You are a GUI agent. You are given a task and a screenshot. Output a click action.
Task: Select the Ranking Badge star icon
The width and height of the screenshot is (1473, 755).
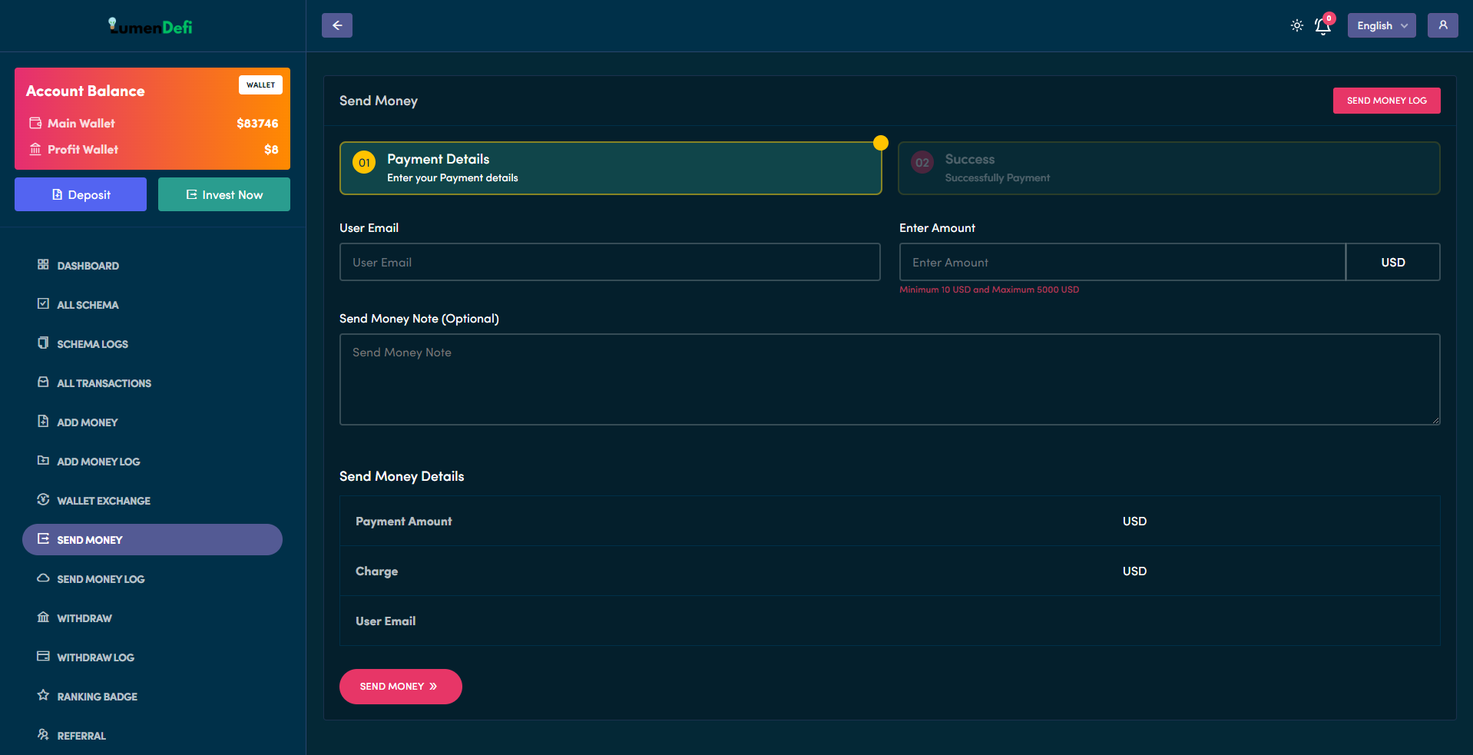44,696
